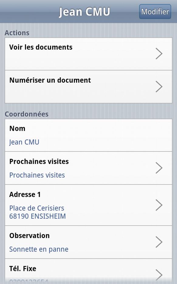Expand the Numériser un document chevron

(159, 86)
